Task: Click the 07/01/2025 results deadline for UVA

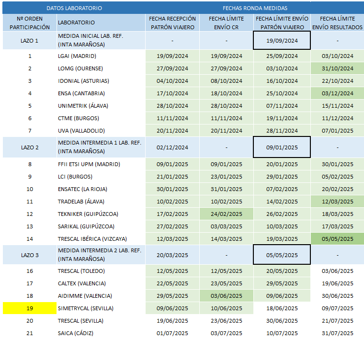Action: (x=337, y=131)
